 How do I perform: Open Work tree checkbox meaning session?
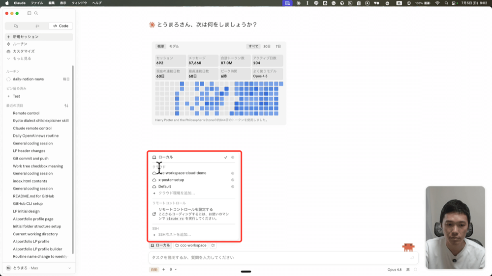38,166
